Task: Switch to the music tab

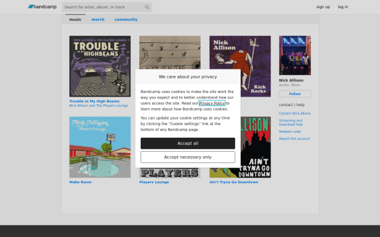Action: [75, 20]
